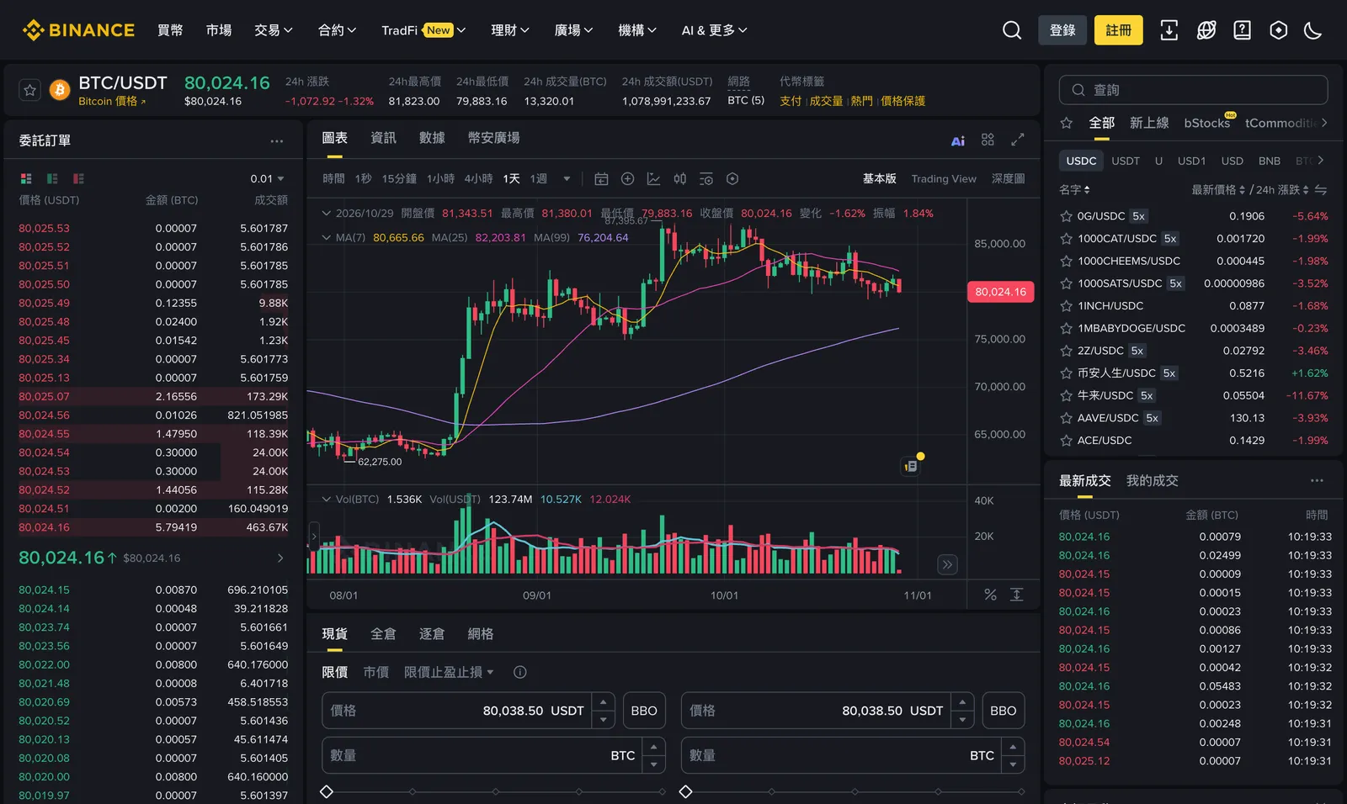Screen dimensions: 1347x804
Task: Click the download app icon
Action: click(x=1169, y=30)
